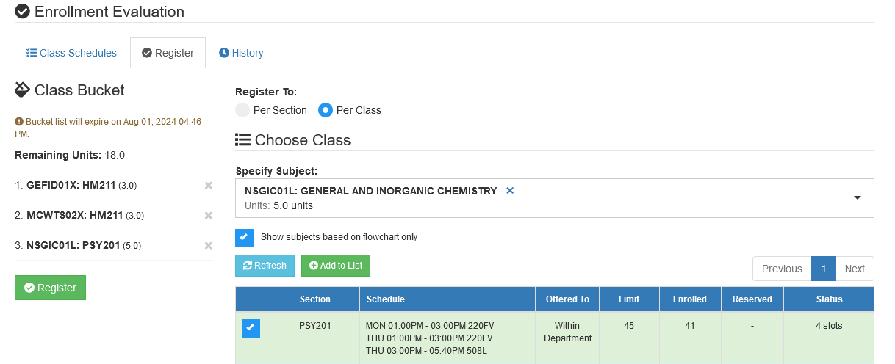Remove MCWTS02X: HM211 from the bucket
Screen dimensions: 895x364
click(209, 216)
